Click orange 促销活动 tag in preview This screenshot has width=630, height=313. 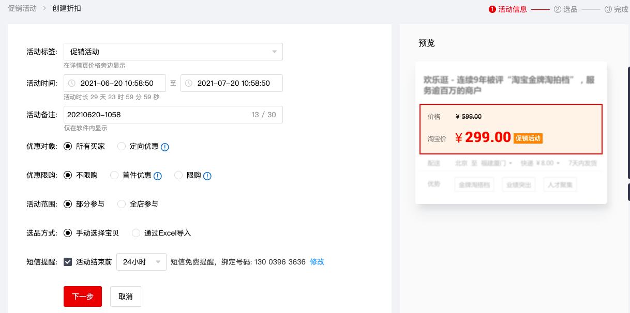click(528, 138)
